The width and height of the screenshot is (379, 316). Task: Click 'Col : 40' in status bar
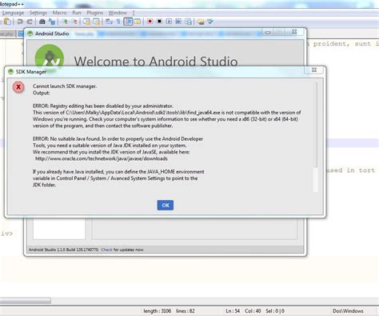click(253, 311)
